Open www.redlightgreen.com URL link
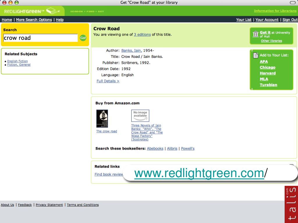This screenshot has width=298, height=223. [x=199, y=173]
